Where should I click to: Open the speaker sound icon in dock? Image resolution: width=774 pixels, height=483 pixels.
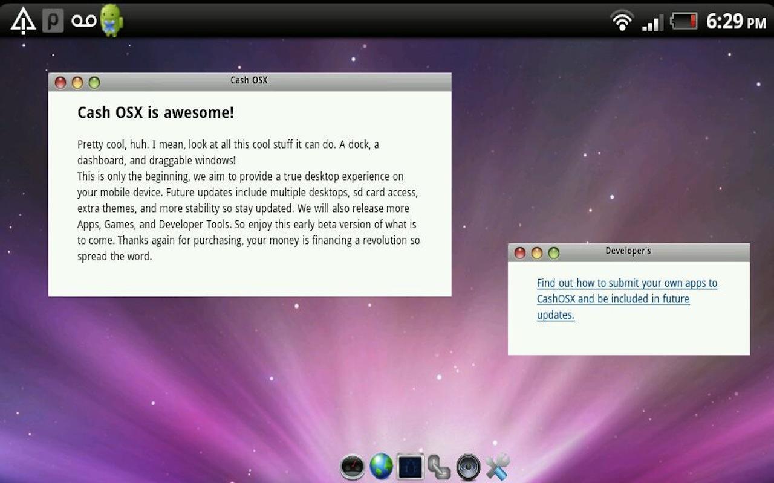click(468, 467)
